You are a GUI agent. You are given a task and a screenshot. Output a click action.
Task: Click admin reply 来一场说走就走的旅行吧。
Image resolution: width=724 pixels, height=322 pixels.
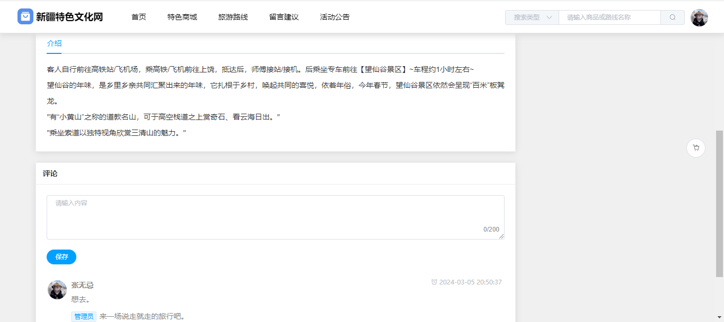click(142, 316)
